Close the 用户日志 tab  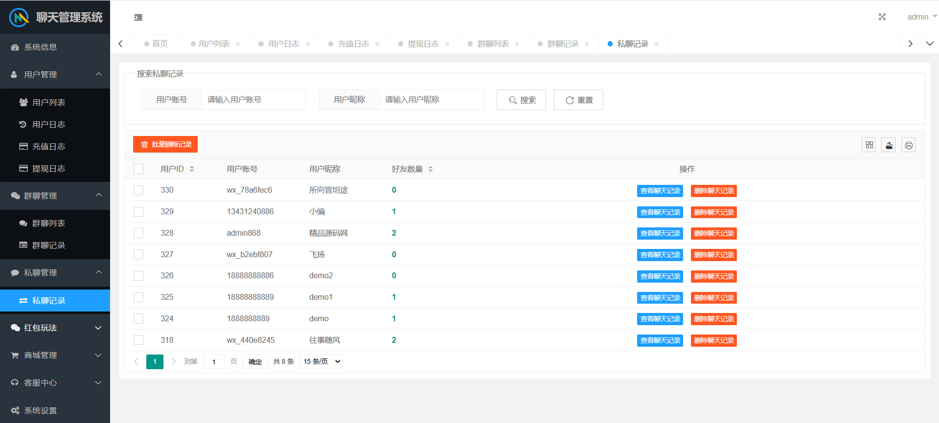[x=308, y=45]
